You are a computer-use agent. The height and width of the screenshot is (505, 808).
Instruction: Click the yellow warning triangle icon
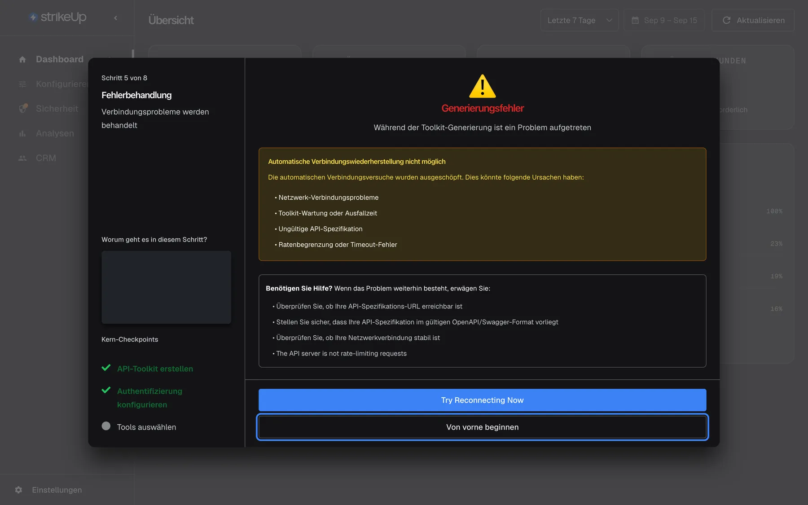click(x=483, y=86)
